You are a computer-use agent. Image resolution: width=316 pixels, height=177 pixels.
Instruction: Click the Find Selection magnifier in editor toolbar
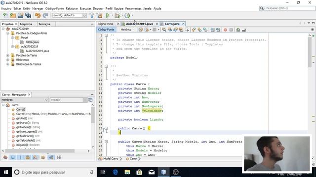164,29
